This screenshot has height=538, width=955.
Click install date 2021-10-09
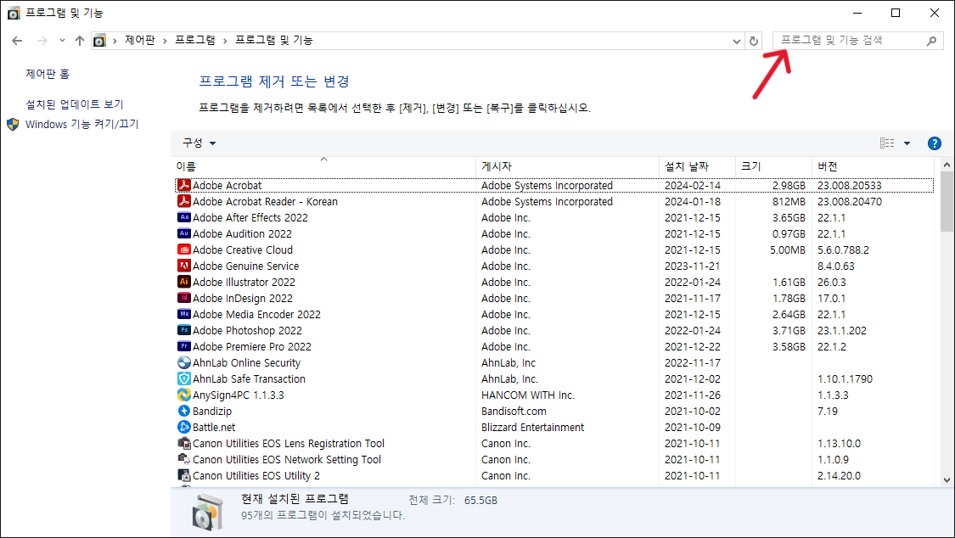[692, 427]
